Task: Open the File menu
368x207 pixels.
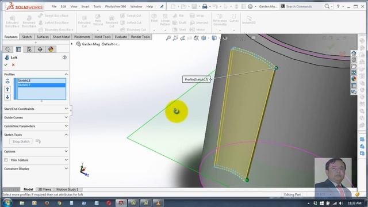Action: point(54,6)
